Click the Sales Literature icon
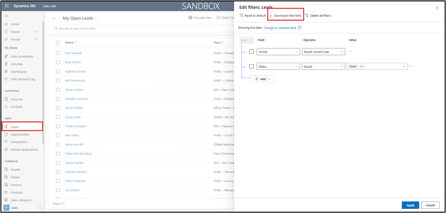This screenshot has height=213, width=446. point(6,200)
